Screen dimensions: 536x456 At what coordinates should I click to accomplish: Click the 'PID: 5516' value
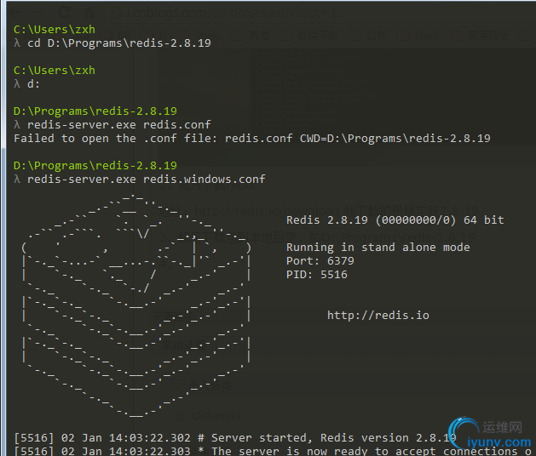pos(316,275)
